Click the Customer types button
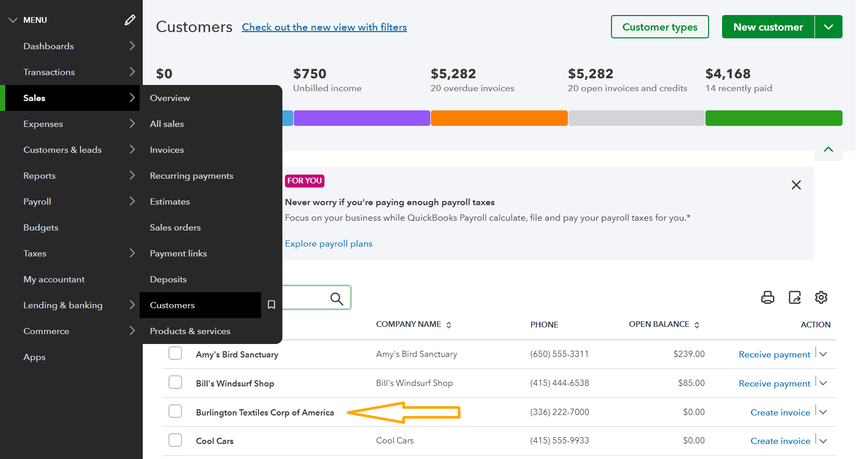Viewport: 856px width, 459px height. point(660,27)
